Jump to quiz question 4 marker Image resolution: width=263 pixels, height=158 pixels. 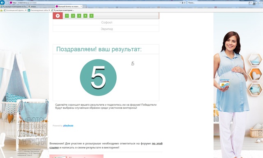pos(85,16)
